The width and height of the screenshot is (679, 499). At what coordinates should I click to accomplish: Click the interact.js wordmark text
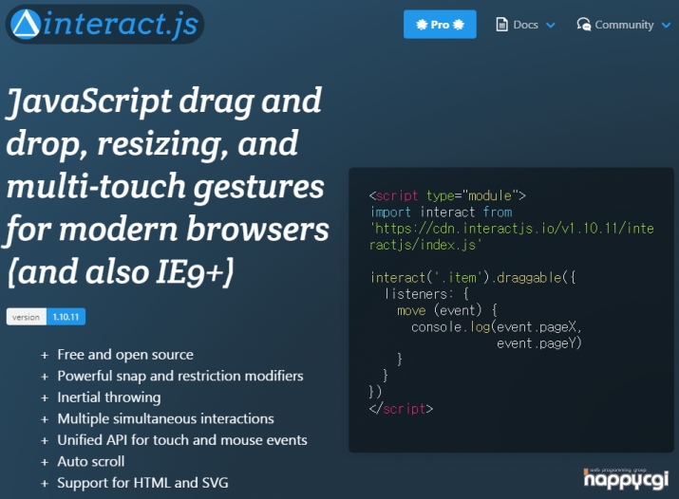pos(121,25)
